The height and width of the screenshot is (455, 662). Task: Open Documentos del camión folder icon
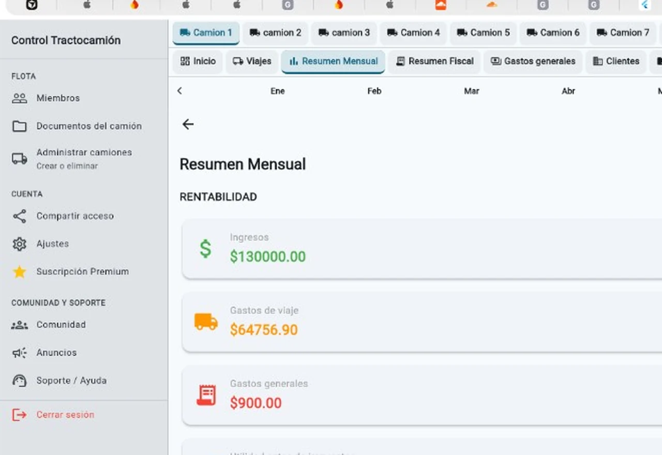coord(19,126)
